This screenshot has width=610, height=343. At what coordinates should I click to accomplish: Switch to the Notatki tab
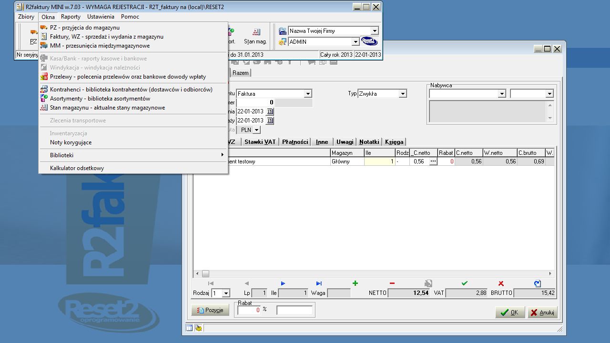pyautogui.click(x=369, y=142)
